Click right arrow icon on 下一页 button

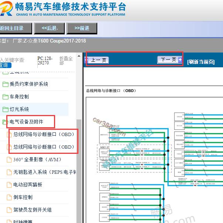pos(180,60)
